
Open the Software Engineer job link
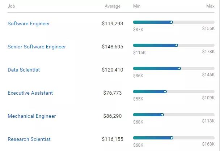click(x=29, y=23)
